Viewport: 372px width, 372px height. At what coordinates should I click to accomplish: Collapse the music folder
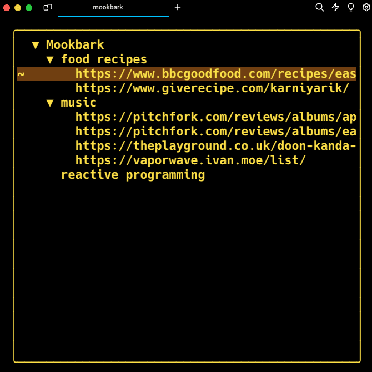pos(51,103)
